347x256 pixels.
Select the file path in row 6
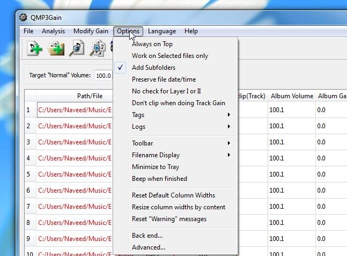tap(75, 191)
